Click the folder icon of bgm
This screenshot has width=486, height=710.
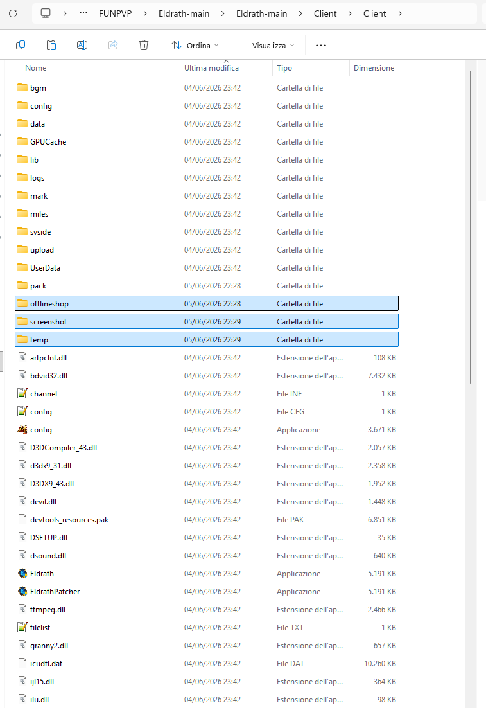pos(22,87)
